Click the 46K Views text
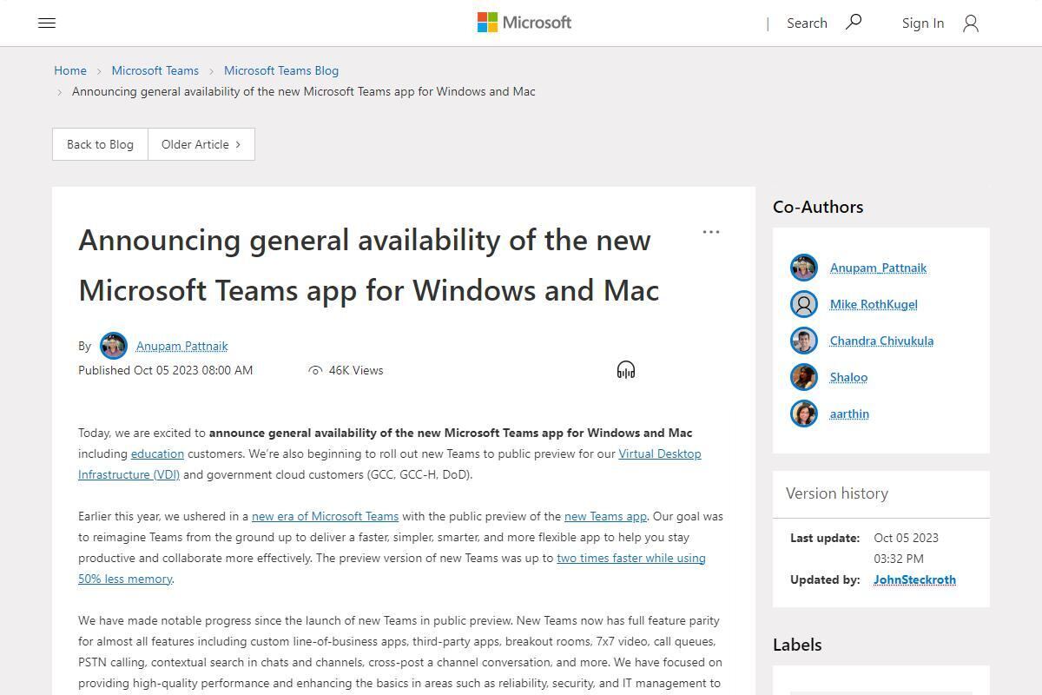Viewport: 1042px width, 695px height. tap(356, 370)
